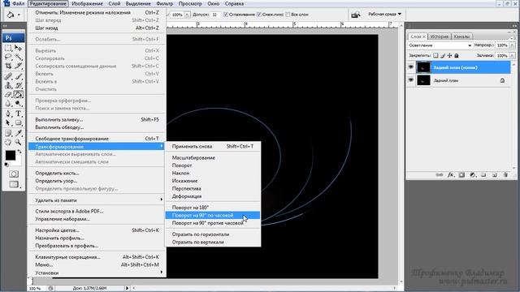520x292 pixels.
Task: Toggle lock all padlock icon
Action: [457, 56]
